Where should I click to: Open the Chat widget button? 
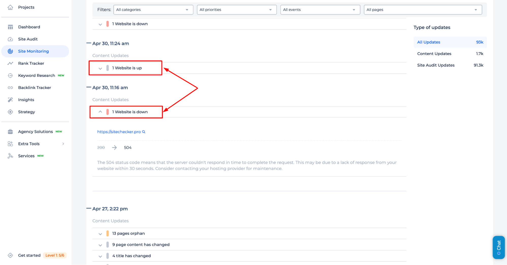click(498, 247)
